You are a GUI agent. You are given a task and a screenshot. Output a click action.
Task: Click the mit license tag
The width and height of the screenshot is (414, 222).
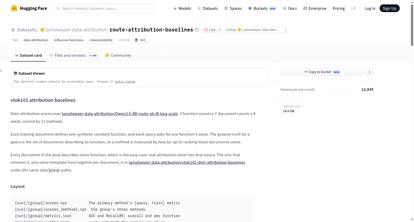(140, 40)
